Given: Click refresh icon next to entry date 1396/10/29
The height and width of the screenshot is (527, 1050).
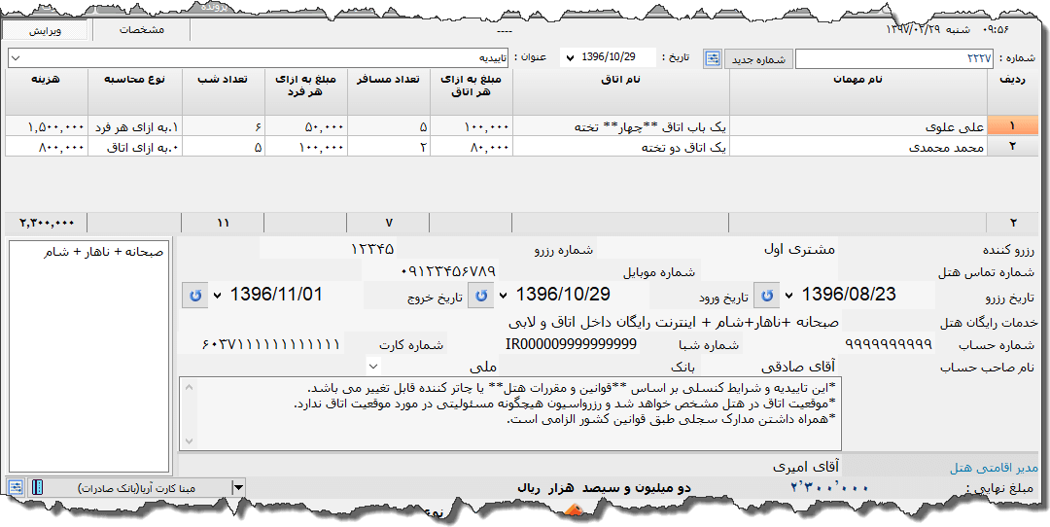Looking at the screenshot, I should pos(481,295).
